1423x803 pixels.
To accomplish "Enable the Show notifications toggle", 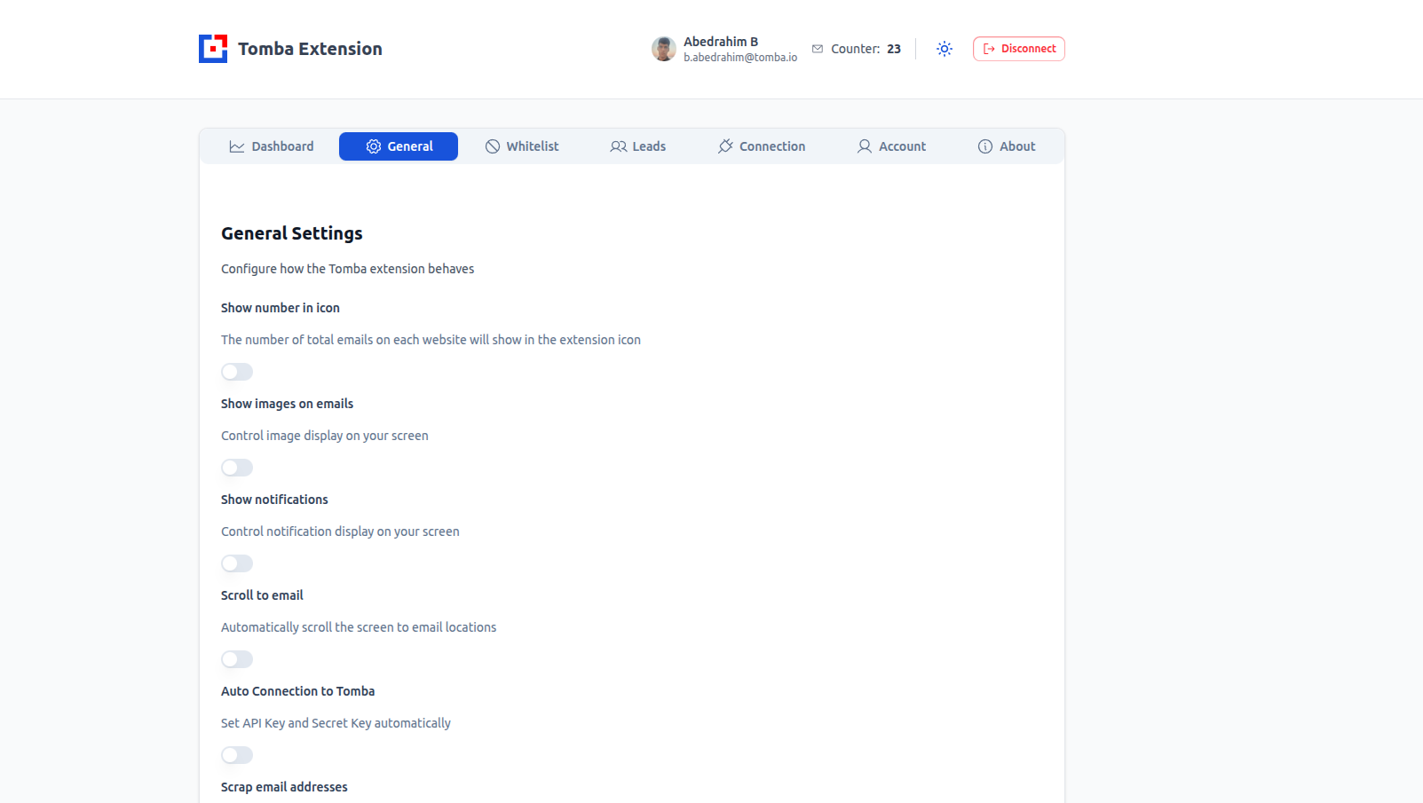I will (237, 563).
